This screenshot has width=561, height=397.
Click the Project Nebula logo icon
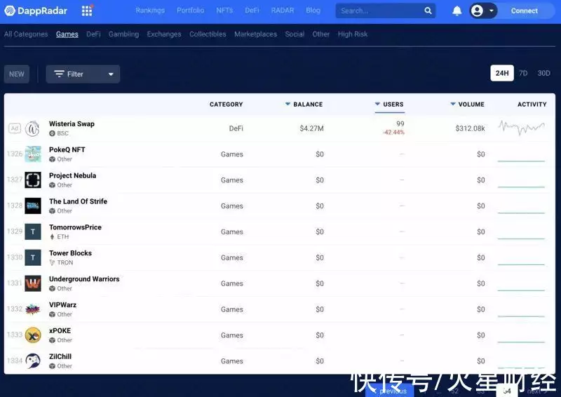[x=33, y=180]
